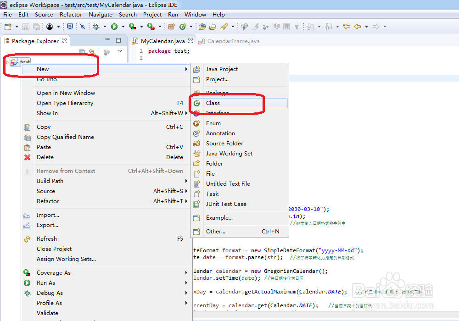The image size is (459, 321).
Task: Select Delete in the context menu
Action: tap(106, 157)
